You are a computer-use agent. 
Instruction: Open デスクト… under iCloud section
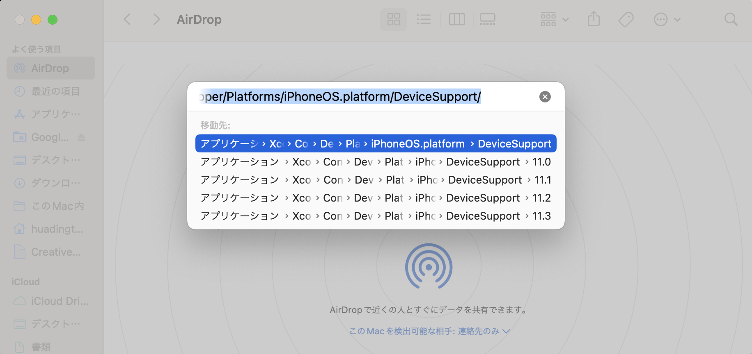point(51,324)
